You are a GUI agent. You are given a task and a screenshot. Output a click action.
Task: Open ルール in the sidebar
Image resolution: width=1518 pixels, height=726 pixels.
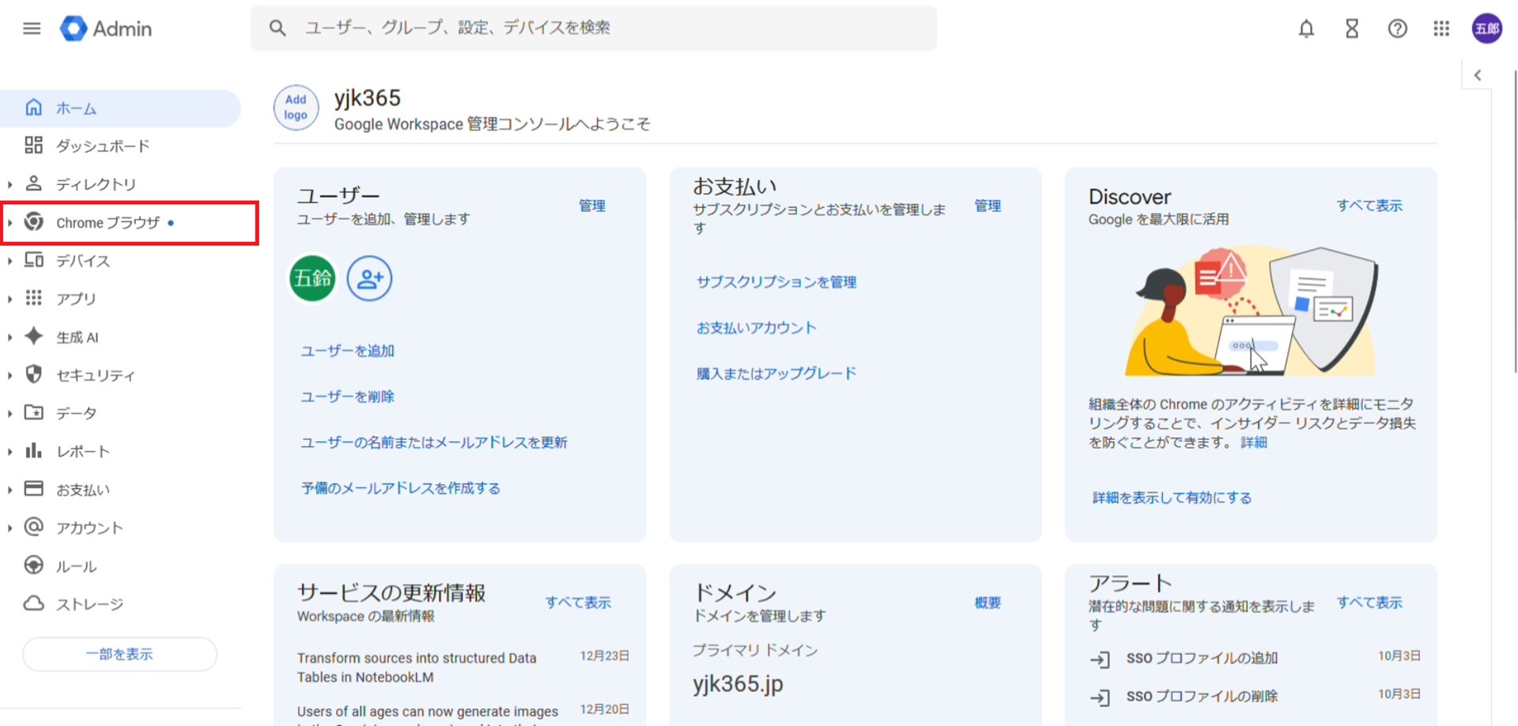click(76, 566)
